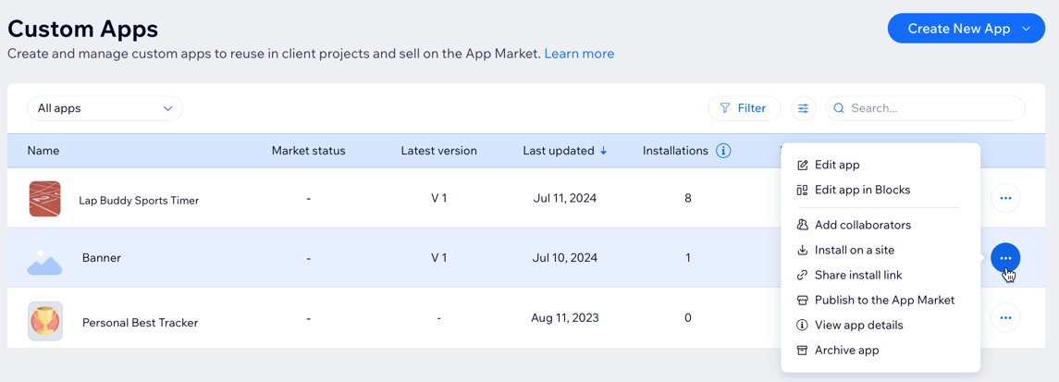Screen dimensions: 1059x382
Task: Open more actions for Personal Best Tracker
Action: click(x=1005, y=318)
